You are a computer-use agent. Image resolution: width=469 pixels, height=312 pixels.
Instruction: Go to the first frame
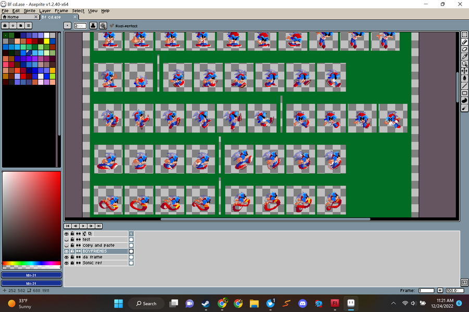tap(68, 226)
